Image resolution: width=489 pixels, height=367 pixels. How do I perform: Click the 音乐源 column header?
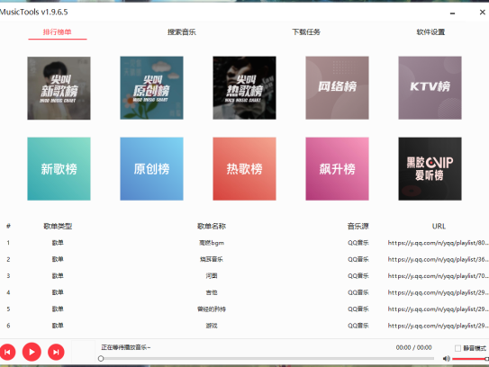(x=358, y=226)
